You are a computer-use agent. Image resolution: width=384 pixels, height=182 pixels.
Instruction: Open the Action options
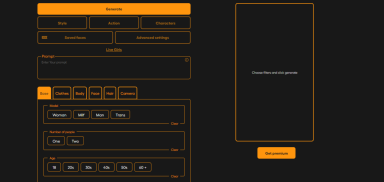(x=114, y=23)
